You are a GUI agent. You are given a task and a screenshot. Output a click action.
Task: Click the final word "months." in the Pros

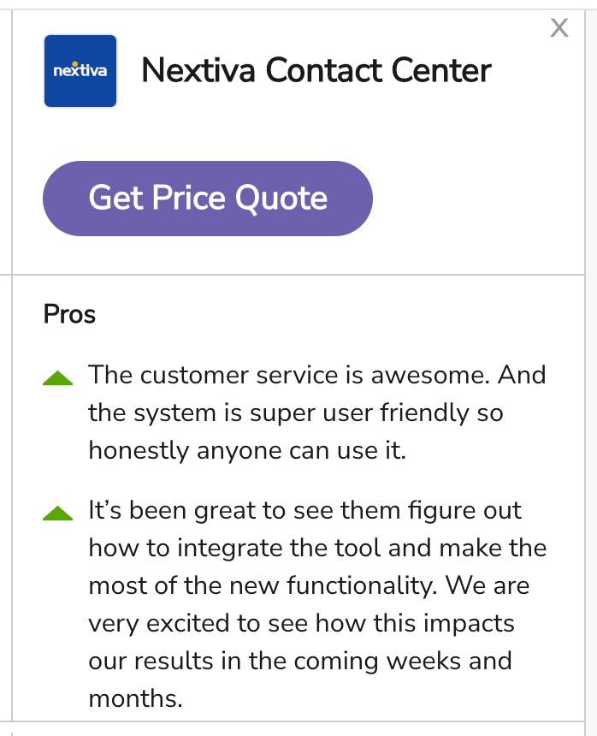point(135,698)
